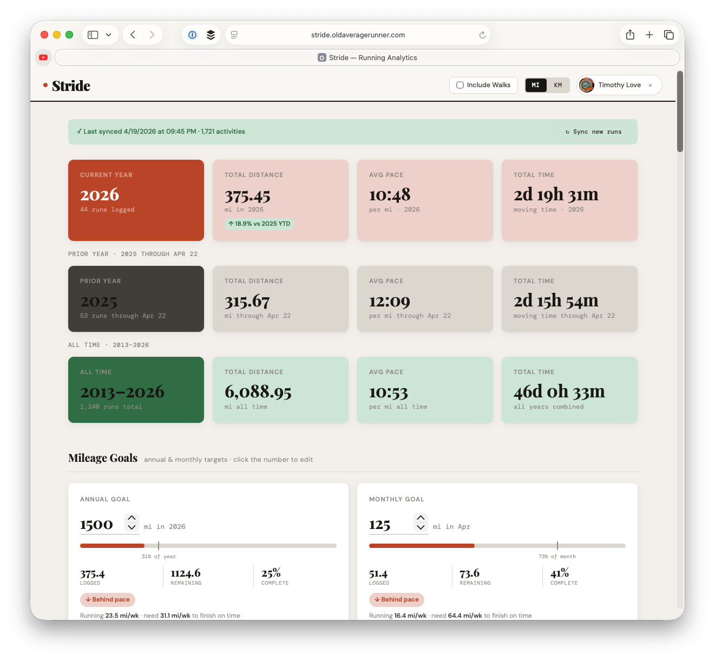Viewport: 715px width, 660px height.
Task: Click the Share icon in toolbar
Action: point(630,35)
